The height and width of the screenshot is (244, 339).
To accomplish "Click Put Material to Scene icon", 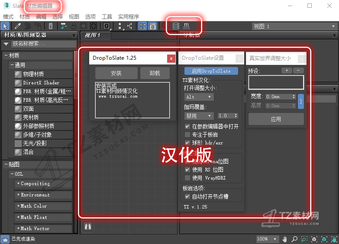I will pyautogui.click(x=28, y=26).
